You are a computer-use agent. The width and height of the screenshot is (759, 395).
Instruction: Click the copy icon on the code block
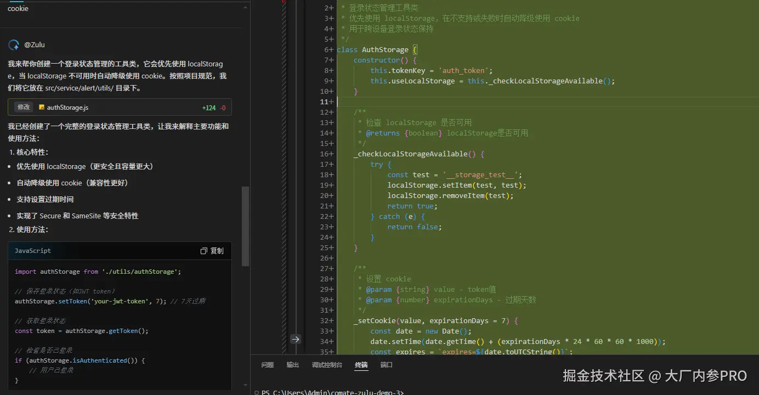pyautogui.click(x=203, y=250)
